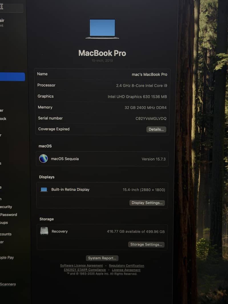228x304 pixels.
Task: Click the processor value 2.4 GHz 8-Core
Action: point(142,86)
